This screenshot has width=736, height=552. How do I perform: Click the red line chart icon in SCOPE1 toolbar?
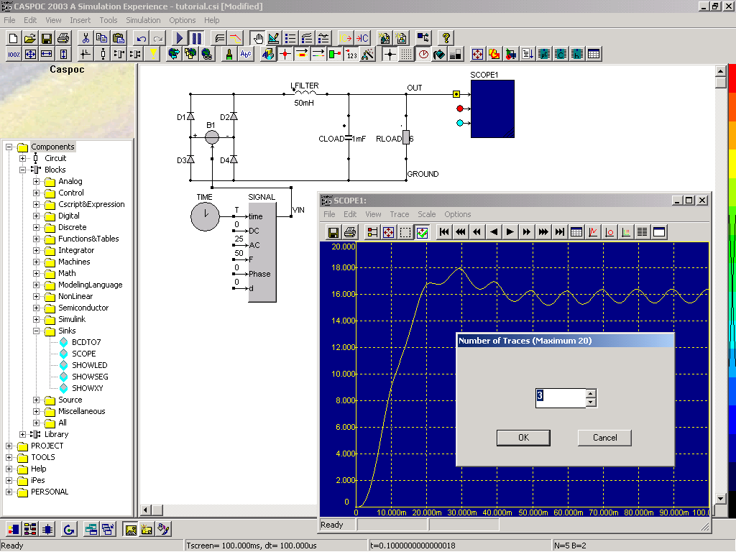(x=593, y=232)
